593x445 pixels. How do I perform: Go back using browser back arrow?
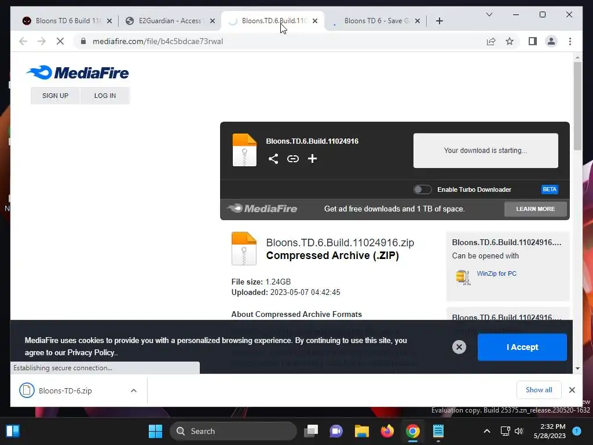click(x=23, y=41)
